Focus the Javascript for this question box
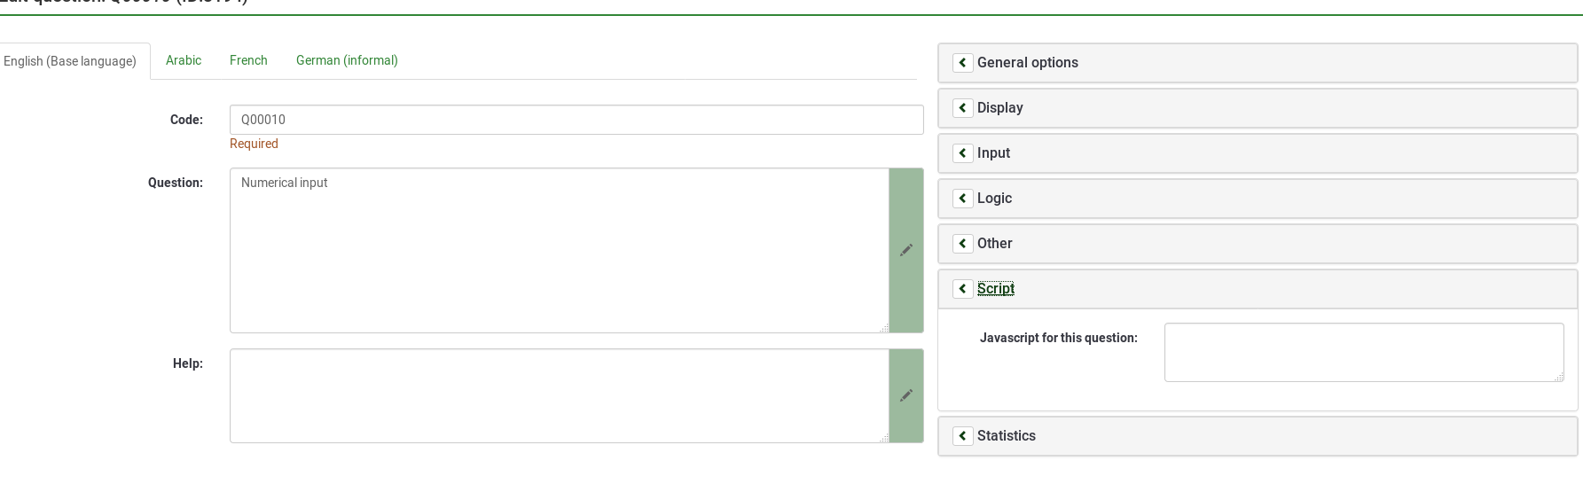This screenshot has height=492, width=1583. 1363,352
